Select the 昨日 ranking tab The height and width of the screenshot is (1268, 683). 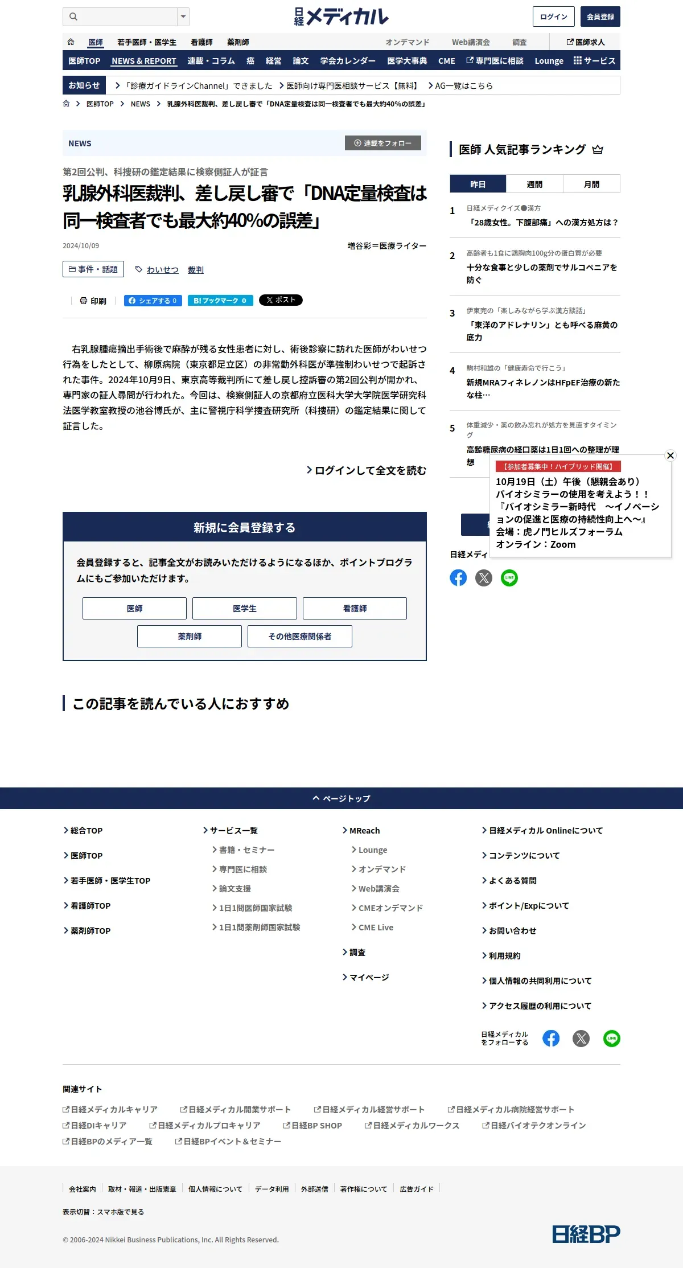tap(478, 184)
